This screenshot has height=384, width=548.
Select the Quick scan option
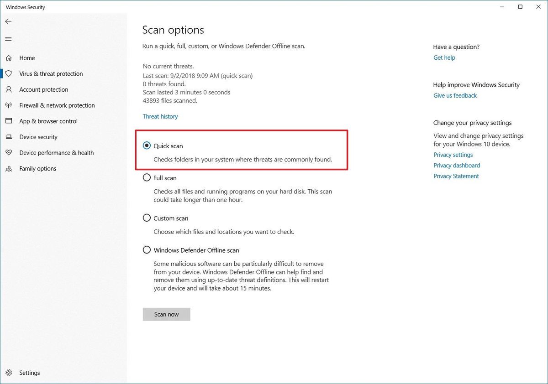click(147, 145)
